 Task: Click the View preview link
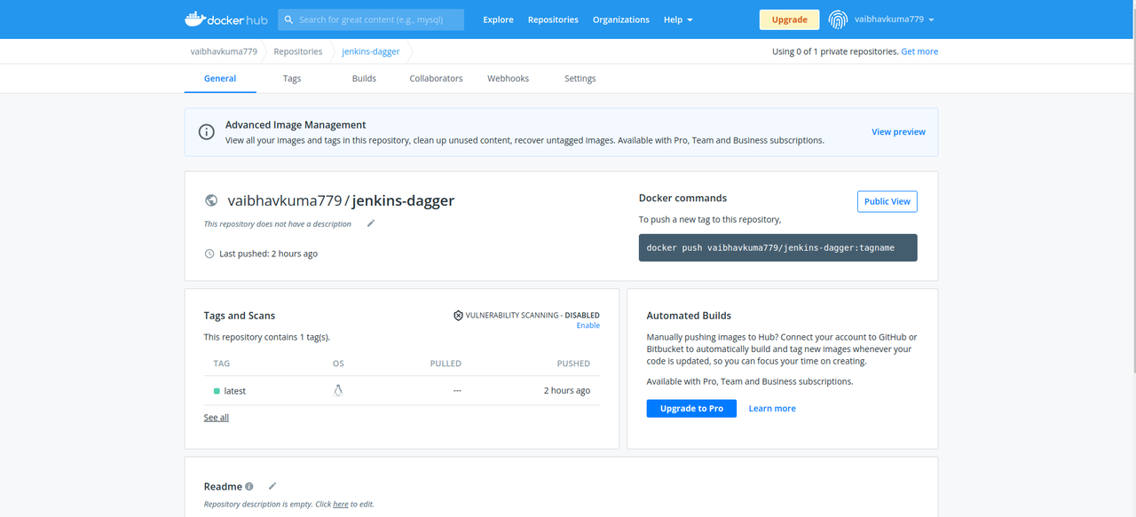click(898, 132)
